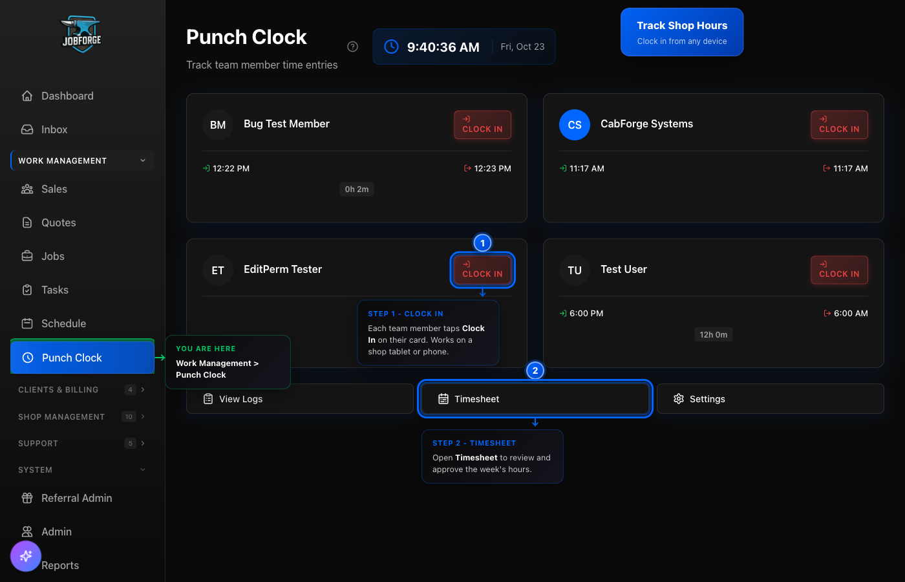Open the Punch Clock page in sidebar
The height and width of the screenshot is (582, 905).
(x=82, y=358)
